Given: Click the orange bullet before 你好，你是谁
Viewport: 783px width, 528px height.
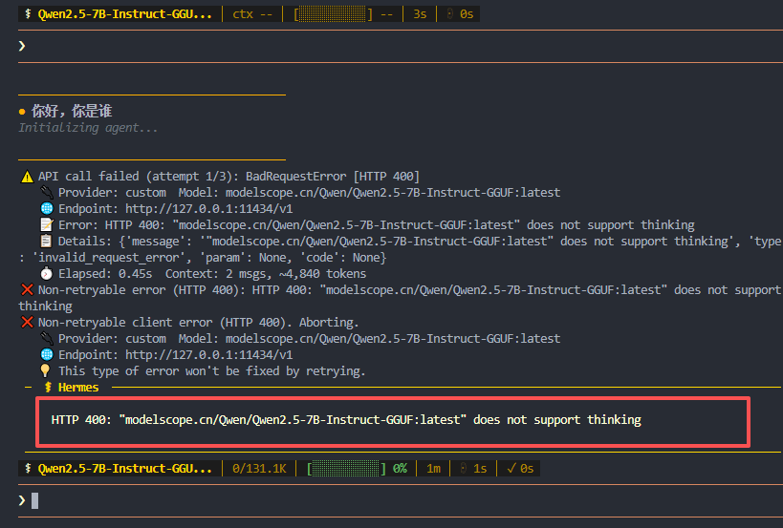Looking at the screenshot, I should [22, 112].
